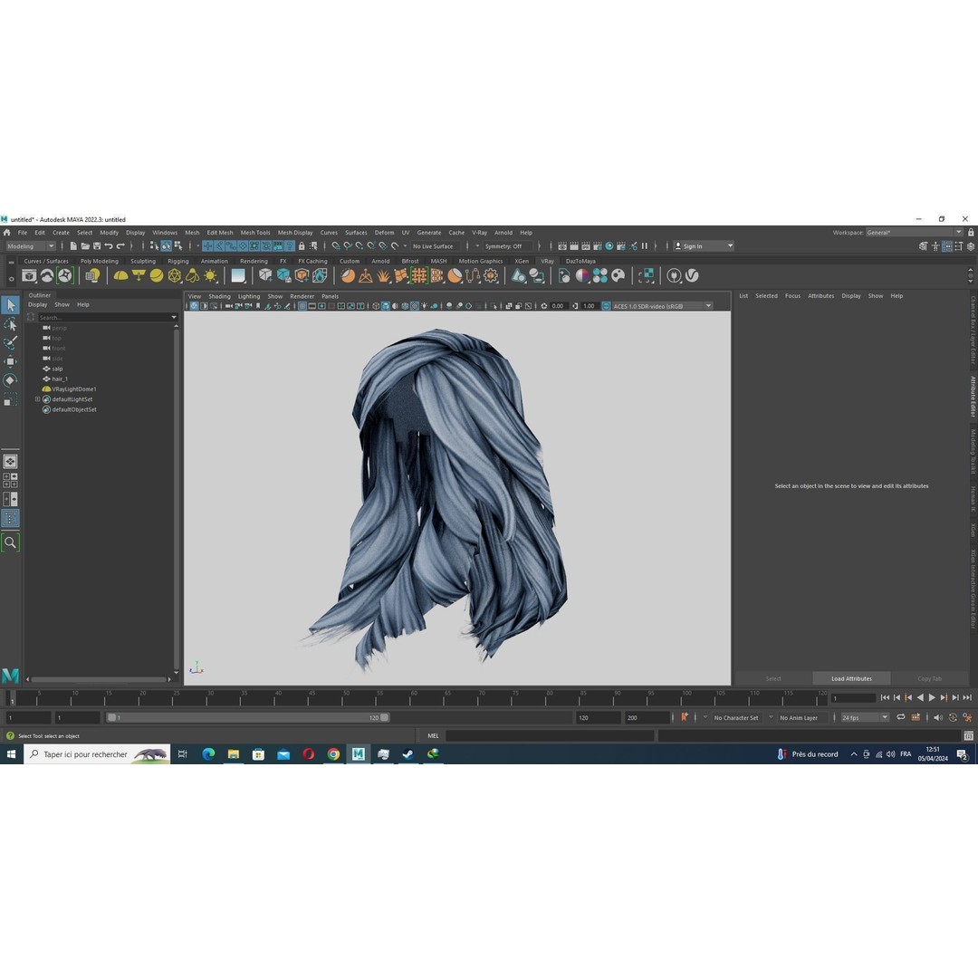Click the MEL command line input
Viewport: 978px width, 978px height.
click(x=550, y=736)
